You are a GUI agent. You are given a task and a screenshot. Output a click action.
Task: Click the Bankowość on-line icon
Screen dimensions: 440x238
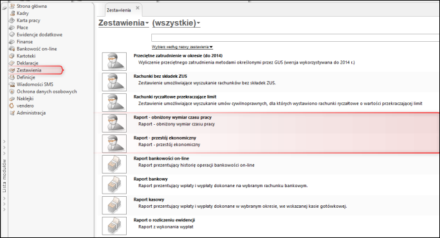[12, 49]
